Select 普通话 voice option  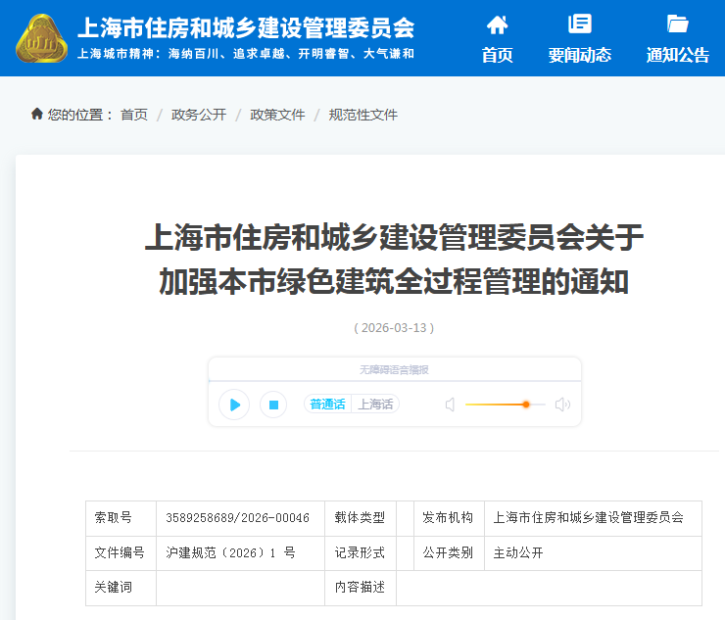327,405
